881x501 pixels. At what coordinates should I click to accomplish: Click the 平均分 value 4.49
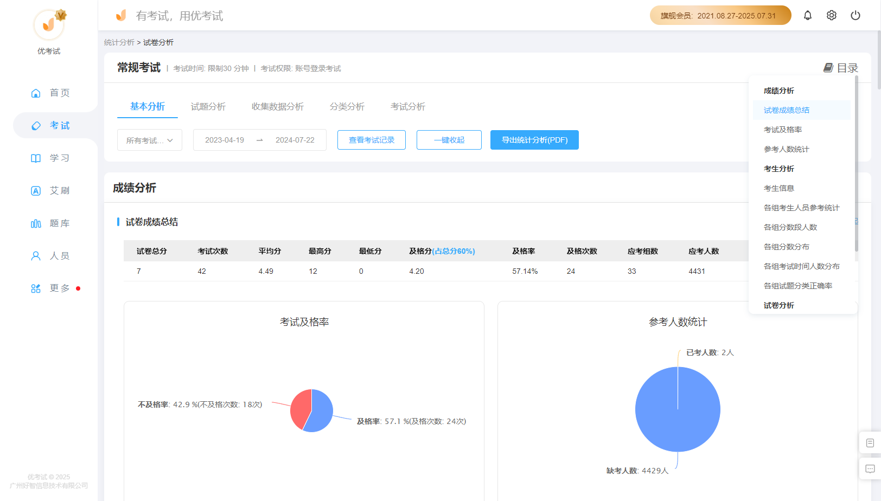266,271
